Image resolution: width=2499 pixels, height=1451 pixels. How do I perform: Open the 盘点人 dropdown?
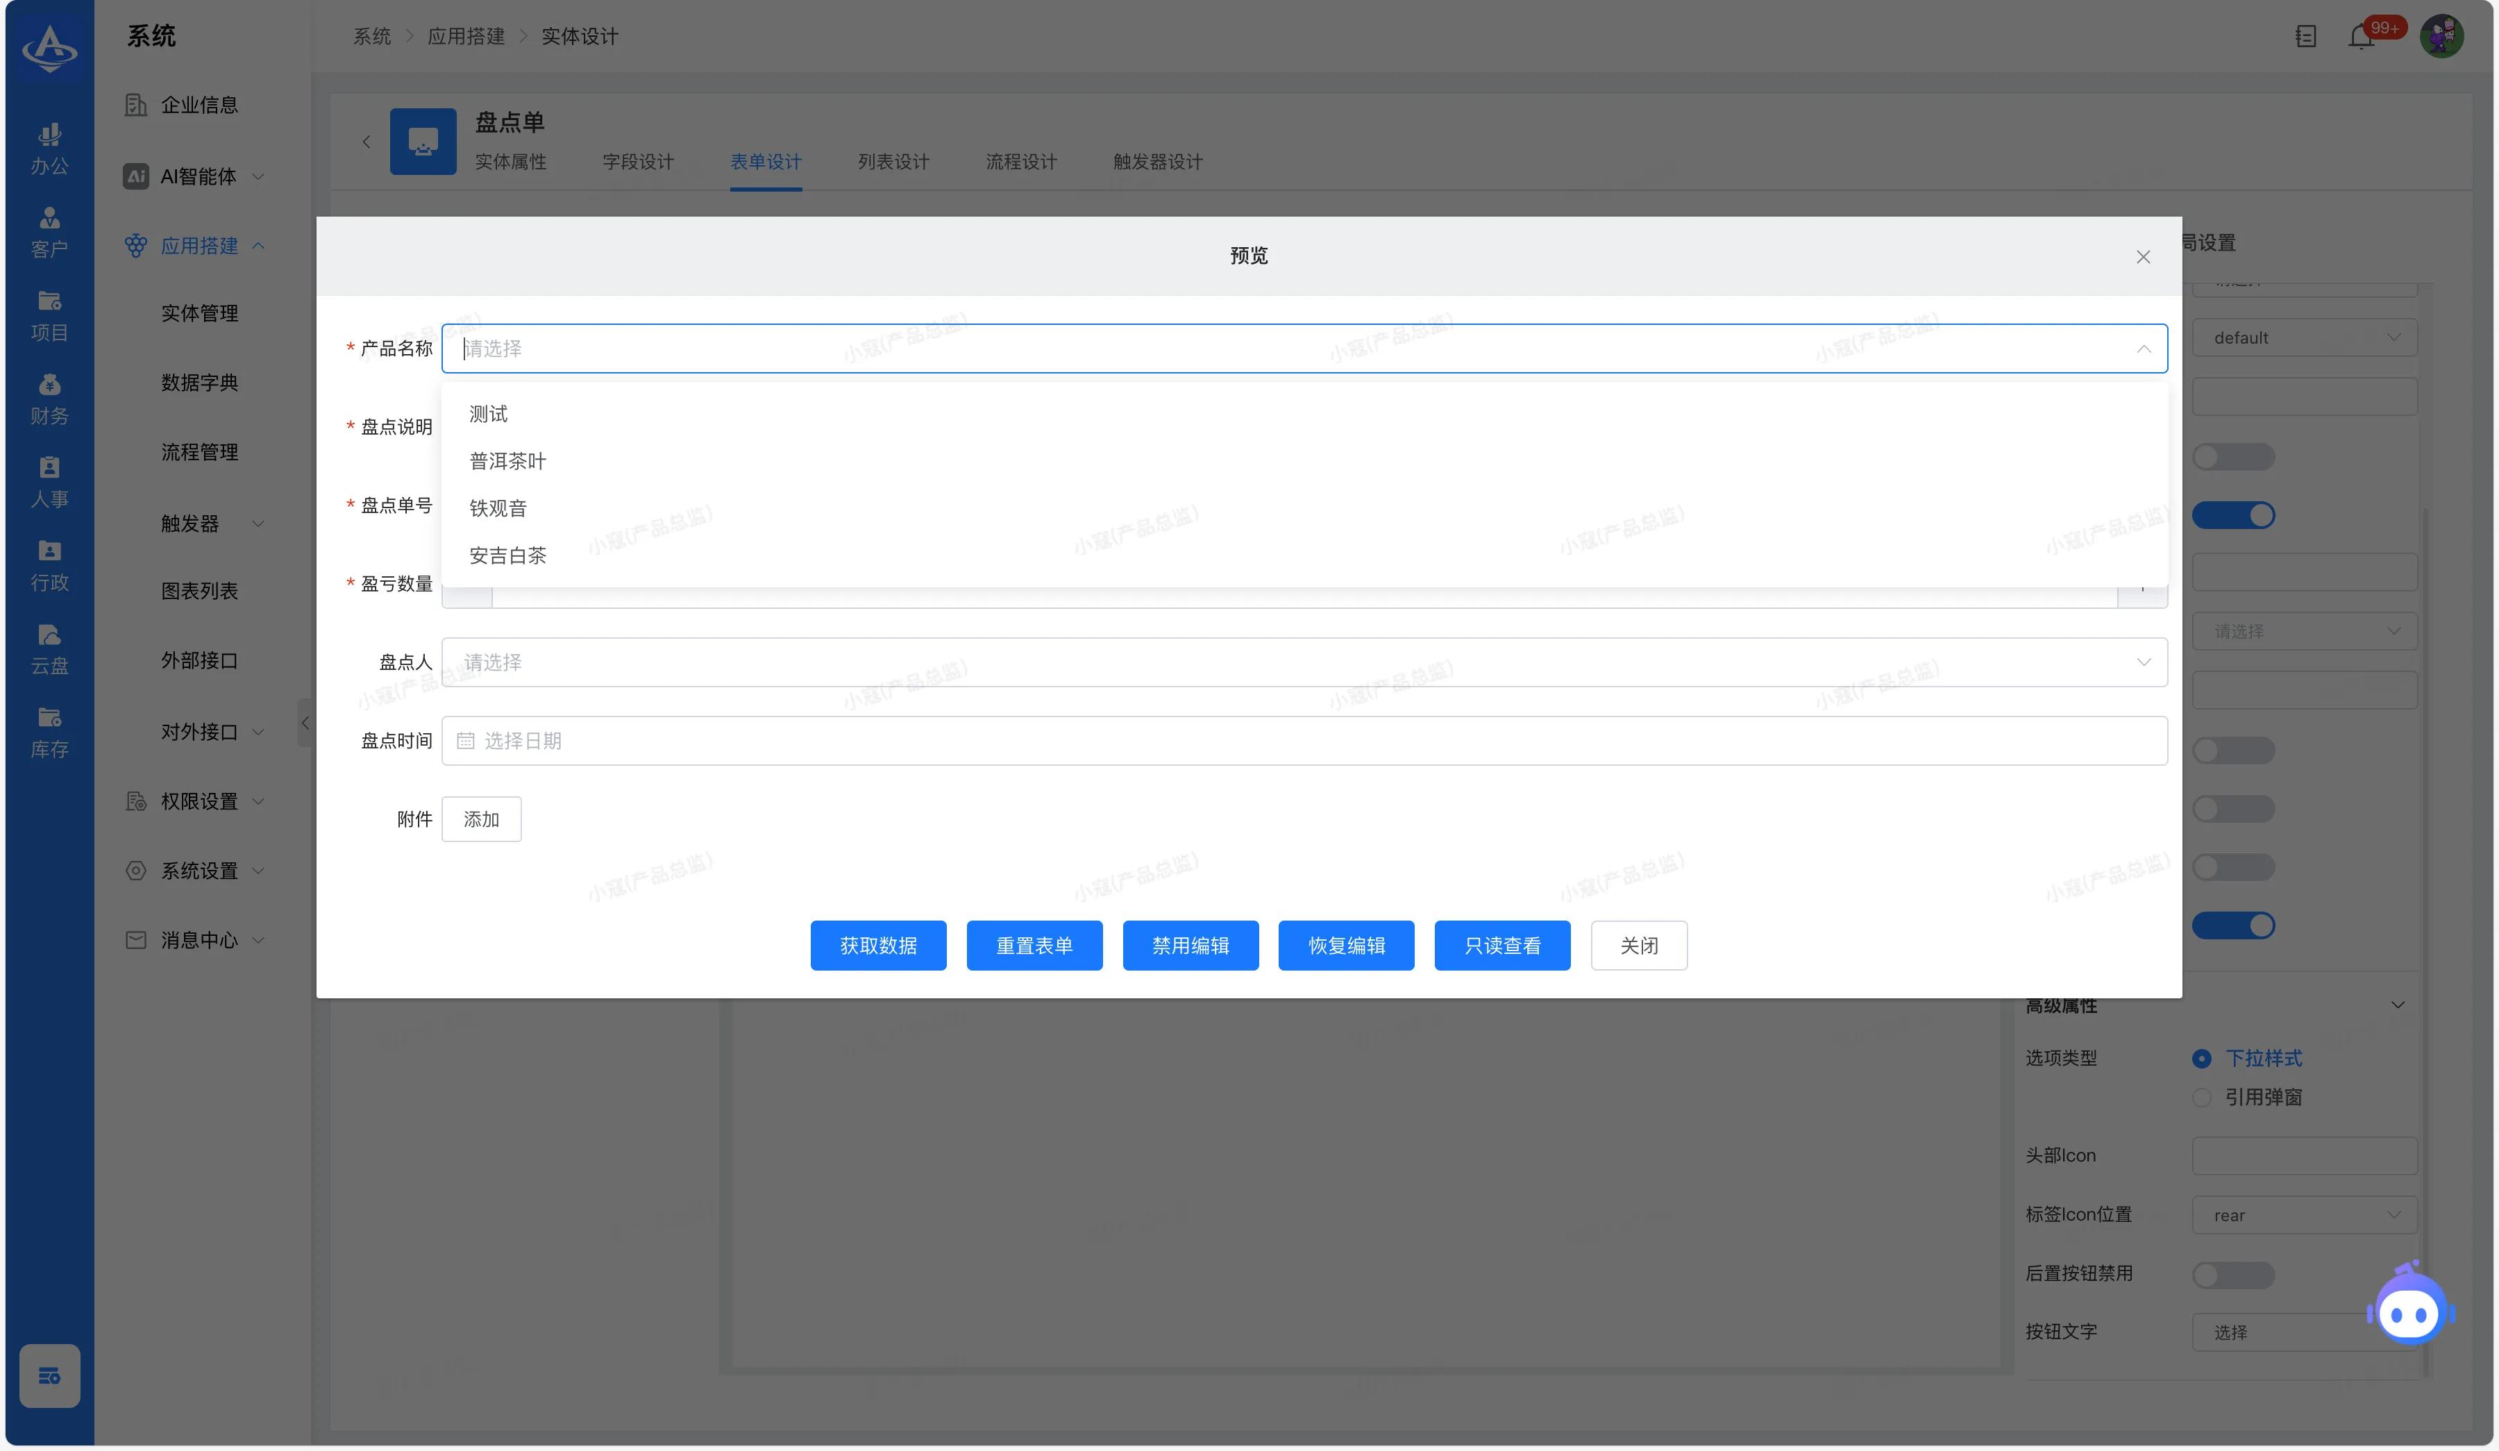1303,662
